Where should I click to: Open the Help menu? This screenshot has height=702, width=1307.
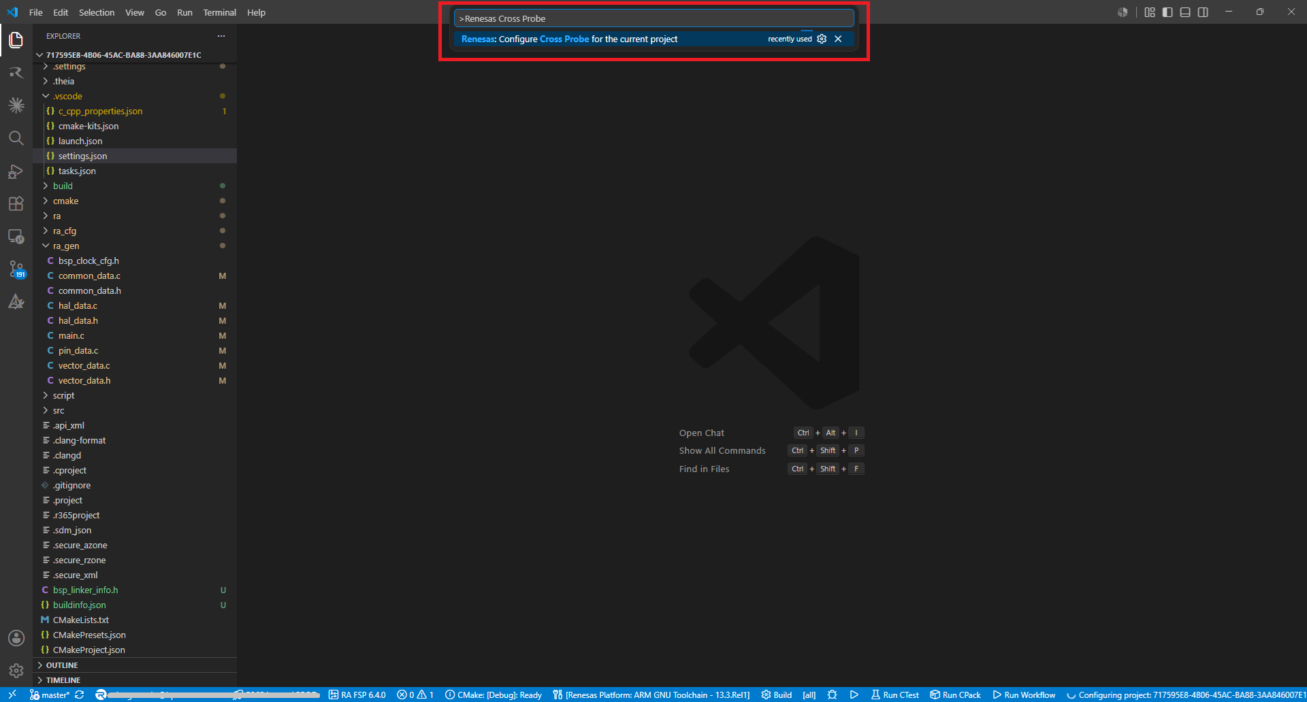(256, 12)
